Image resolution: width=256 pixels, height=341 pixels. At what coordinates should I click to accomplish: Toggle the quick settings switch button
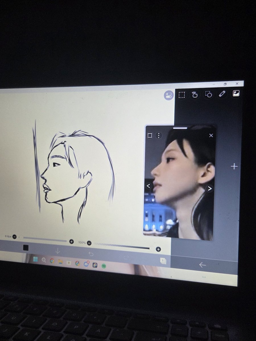(168, 95)
